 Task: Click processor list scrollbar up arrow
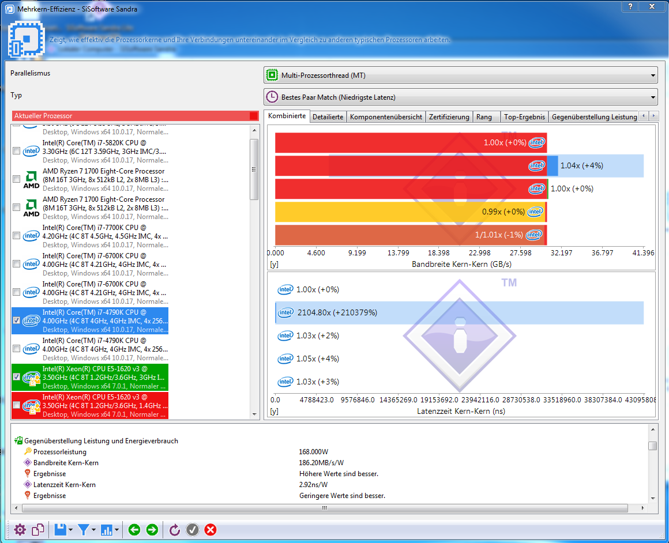[x=254, y=130]
